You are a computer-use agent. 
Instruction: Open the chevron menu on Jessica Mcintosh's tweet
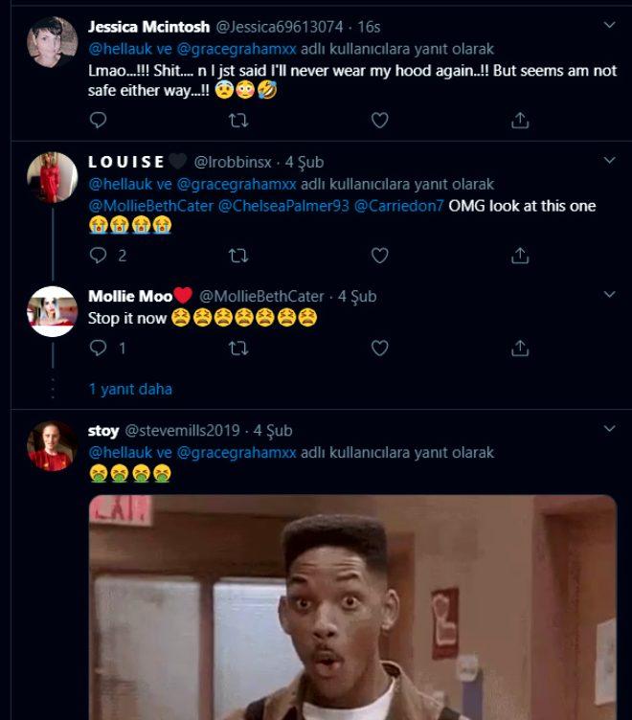[609, 25]
